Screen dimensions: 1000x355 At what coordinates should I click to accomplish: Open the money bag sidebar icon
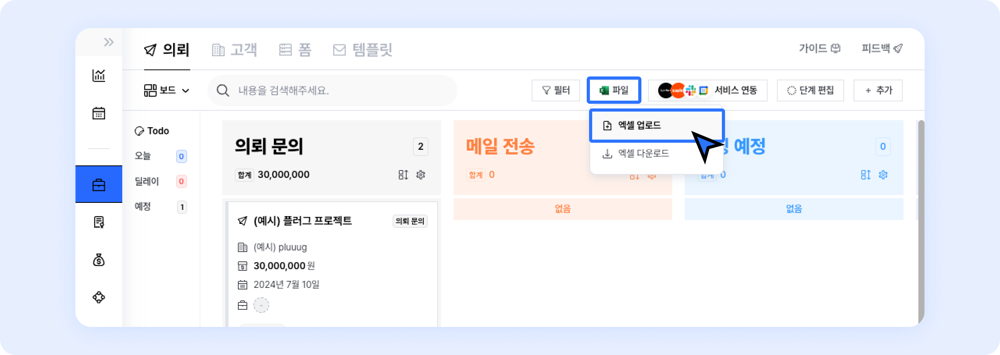(x=99, y=260)
